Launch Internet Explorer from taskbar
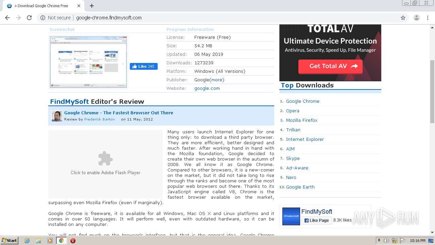435x245 pixels. point(27,241)
